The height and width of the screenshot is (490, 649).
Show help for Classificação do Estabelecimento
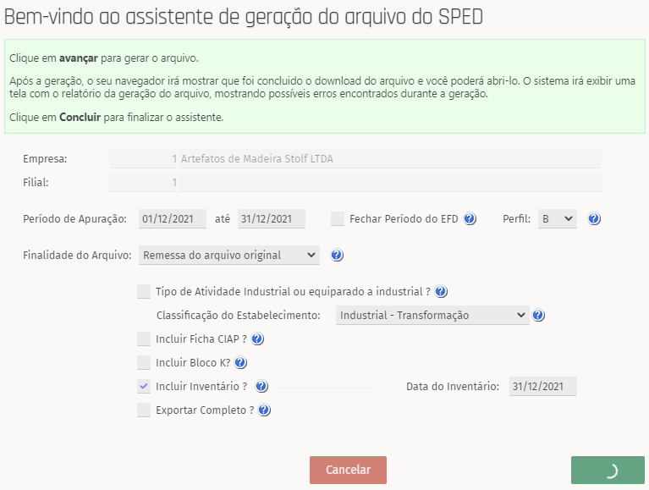coord(539,316)
